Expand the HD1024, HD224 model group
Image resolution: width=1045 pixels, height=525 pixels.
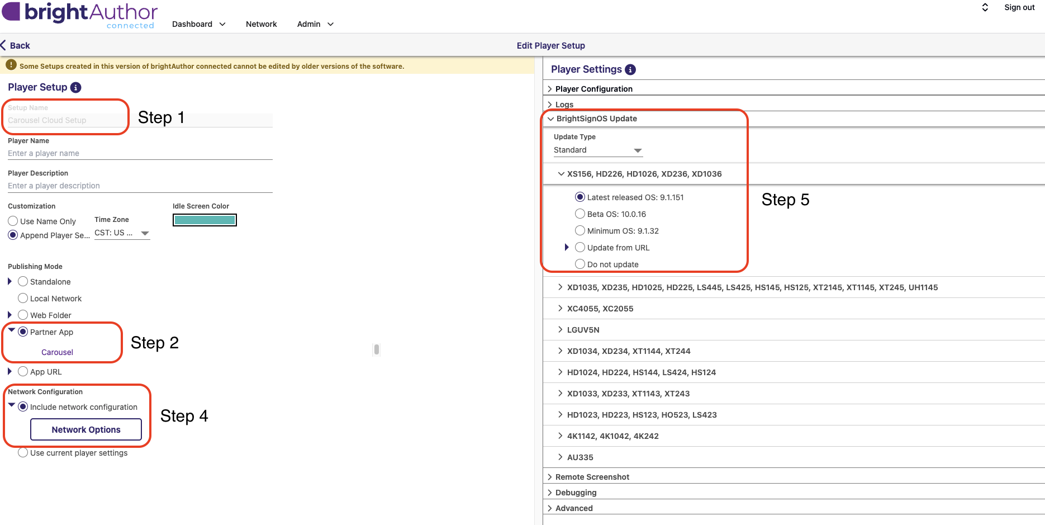[794, 372]
